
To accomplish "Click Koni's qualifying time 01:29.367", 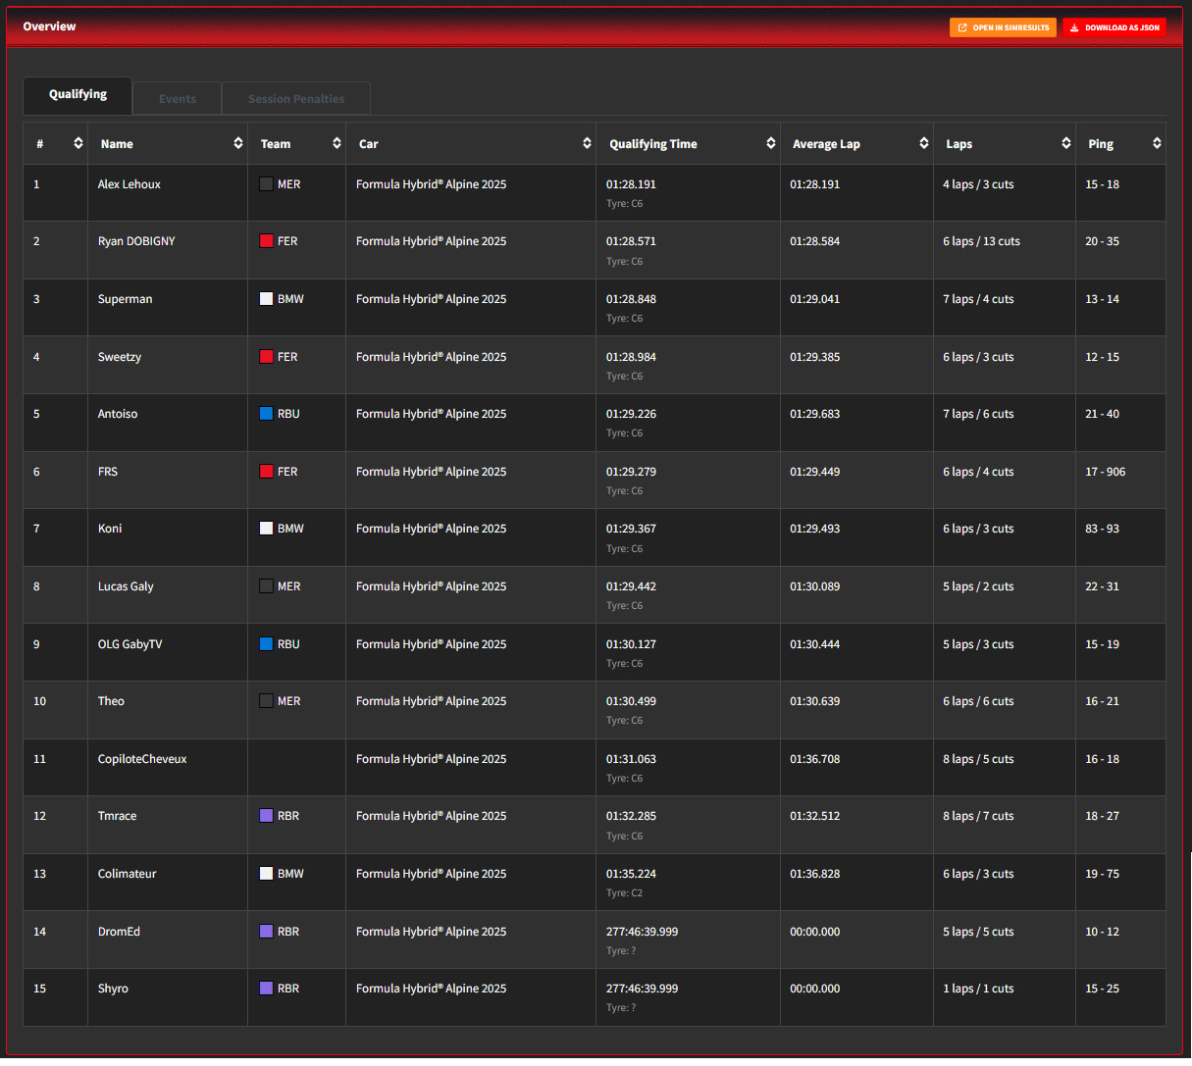I will 631,529.
